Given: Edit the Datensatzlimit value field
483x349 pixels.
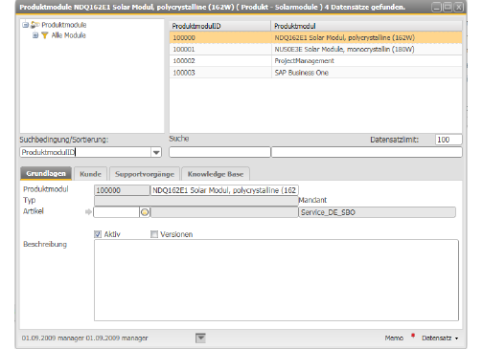Looking at the screenshot, I should pos(448,140).
